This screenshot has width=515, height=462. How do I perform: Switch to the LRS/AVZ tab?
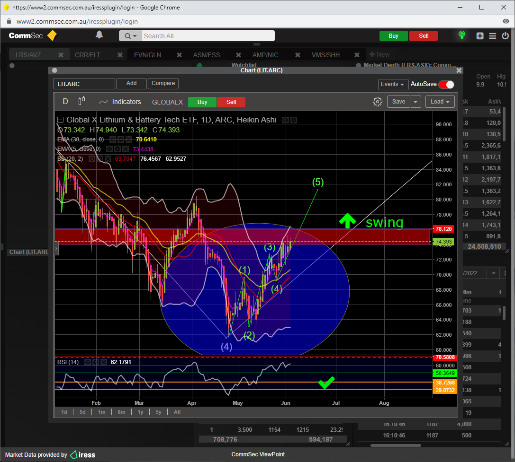tap(28, 55)
